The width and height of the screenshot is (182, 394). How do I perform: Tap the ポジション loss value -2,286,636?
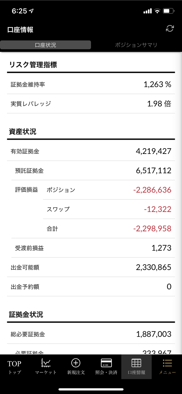[152, 190]
